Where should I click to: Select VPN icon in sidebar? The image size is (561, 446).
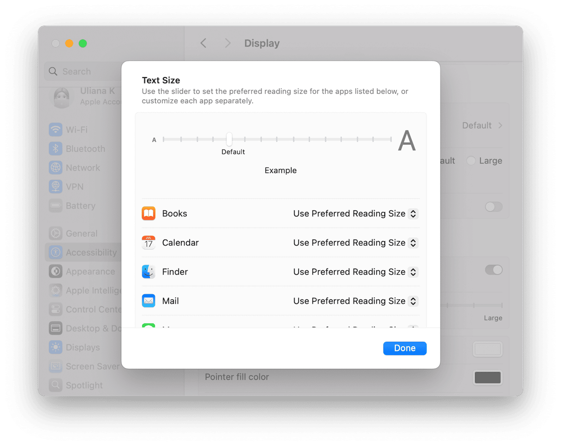tap(56, 187)
